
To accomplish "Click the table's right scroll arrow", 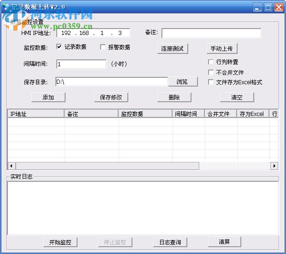I will pyautogui.click(x=274, y=166).
